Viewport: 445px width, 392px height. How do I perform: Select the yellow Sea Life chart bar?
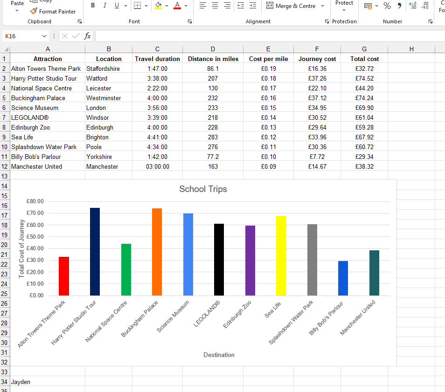pos(281,256)
